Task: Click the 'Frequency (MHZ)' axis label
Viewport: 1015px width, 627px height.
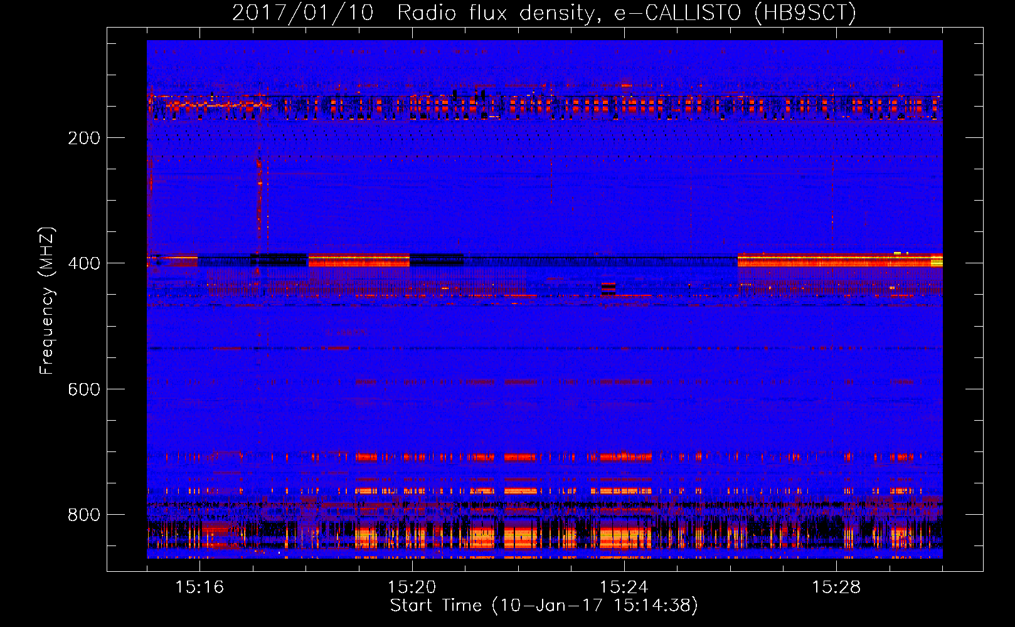Action: pos(48,301)
